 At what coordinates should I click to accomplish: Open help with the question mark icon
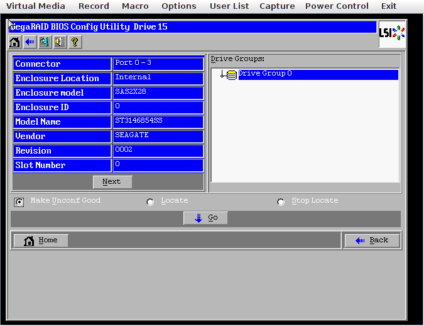[x=75, y=42]
